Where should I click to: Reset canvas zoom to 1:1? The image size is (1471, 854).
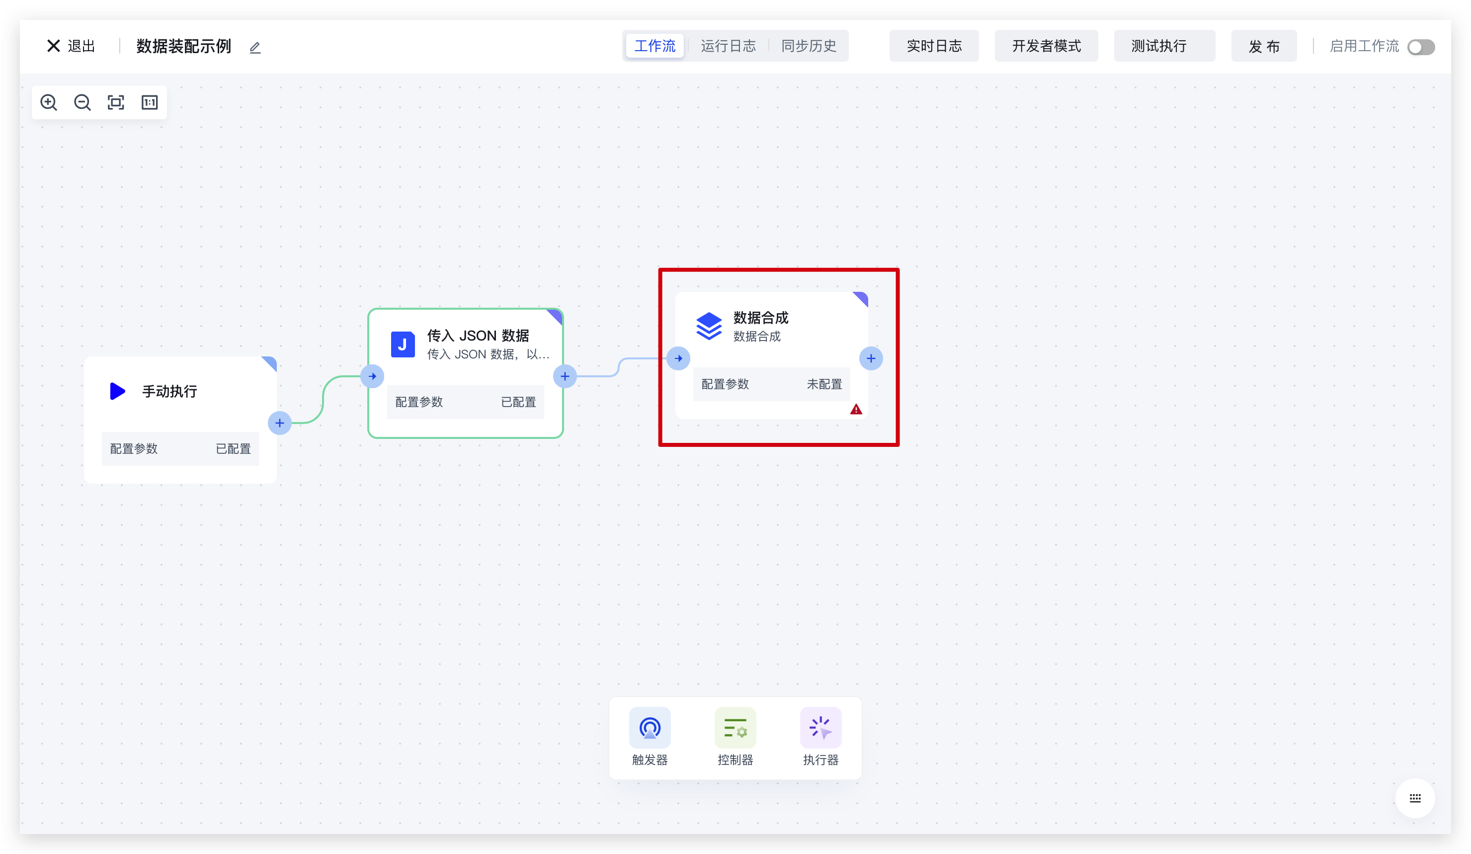(x=150, y=103)
